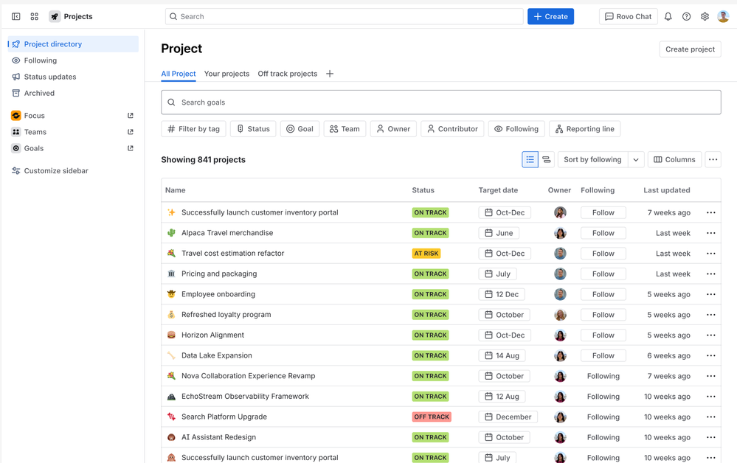Follow the Employee onboarding project
The height and width of the screenshot is (463, 737).
click(603, 294)
